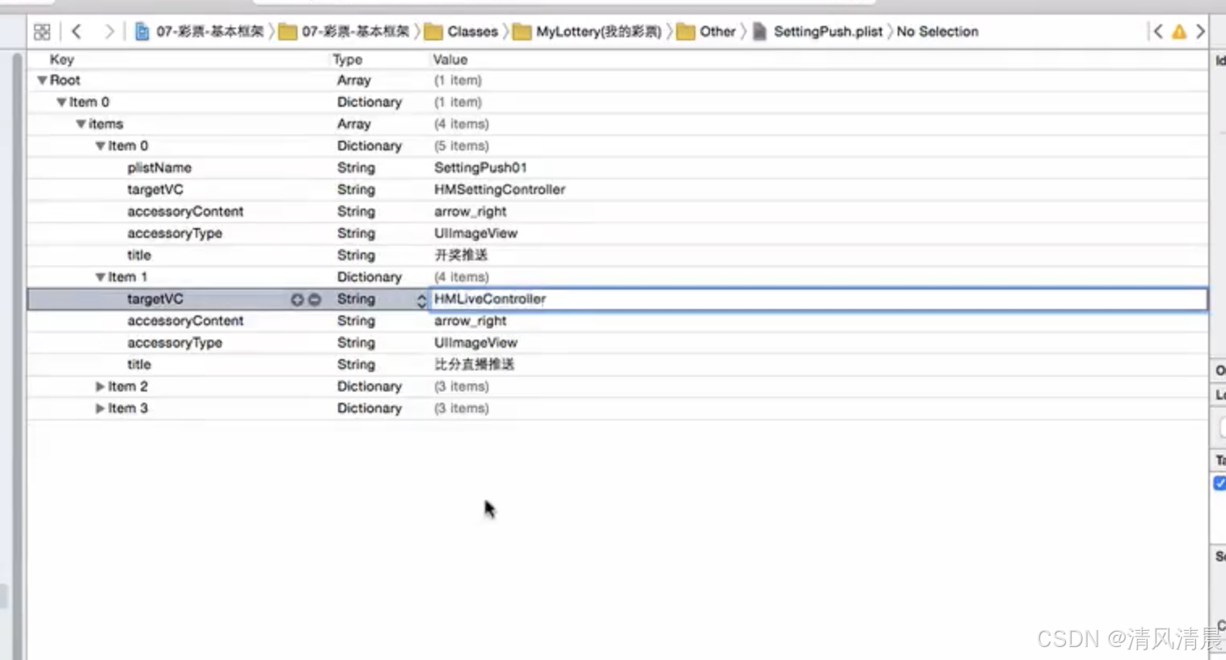Remove the targetVC row with the minus button
Image resolution: width=1226 pixels, height=660 pixels.
pos(315,299)
